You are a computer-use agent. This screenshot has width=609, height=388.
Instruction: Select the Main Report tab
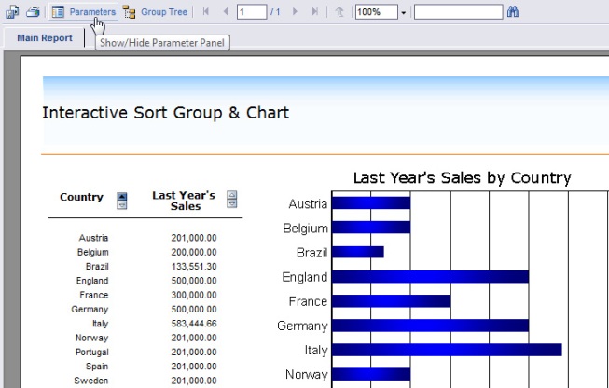click(x=45, y=38)
